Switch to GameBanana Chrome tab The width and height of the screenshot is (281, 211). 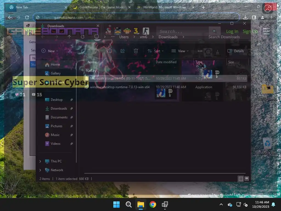click(x=102, y=7)
